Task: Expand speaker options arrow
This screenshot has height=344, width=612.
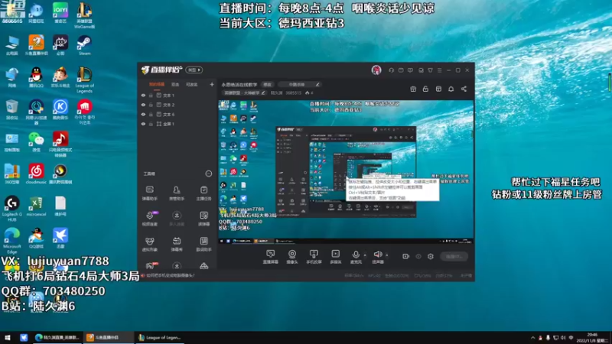Action: point(387,255)
